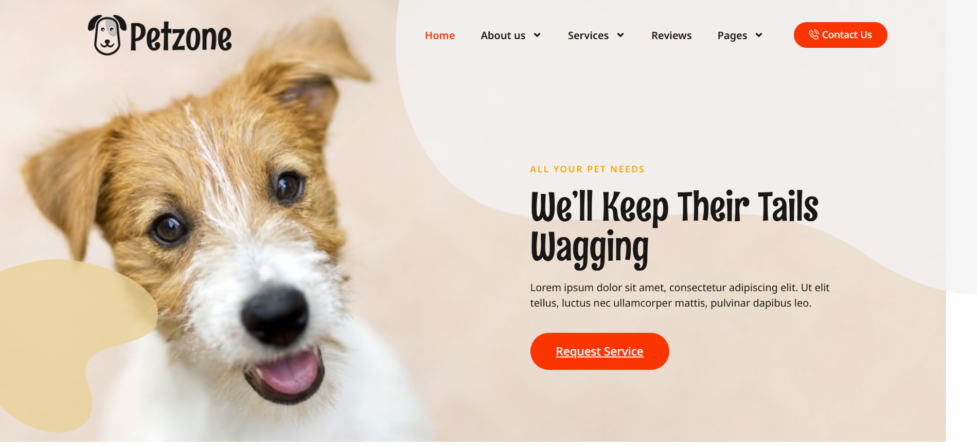Screen dimensions: 977x446
Task: Select the Pages menu label
Action: pyautogui.click(x=732, y=35)
